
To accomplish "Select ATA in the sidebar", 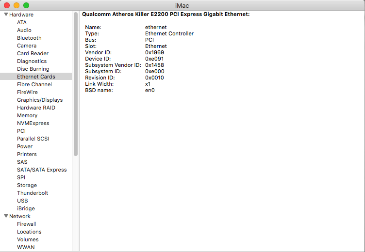I will tap(22, 22).
